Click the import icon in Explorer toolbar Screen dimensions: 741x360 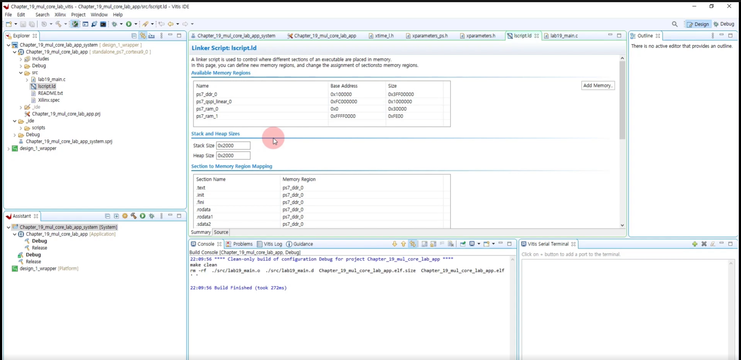[152, 36]
